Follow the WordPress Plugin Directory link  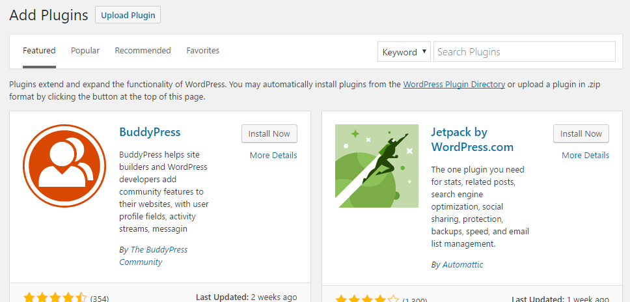[454, 85]
